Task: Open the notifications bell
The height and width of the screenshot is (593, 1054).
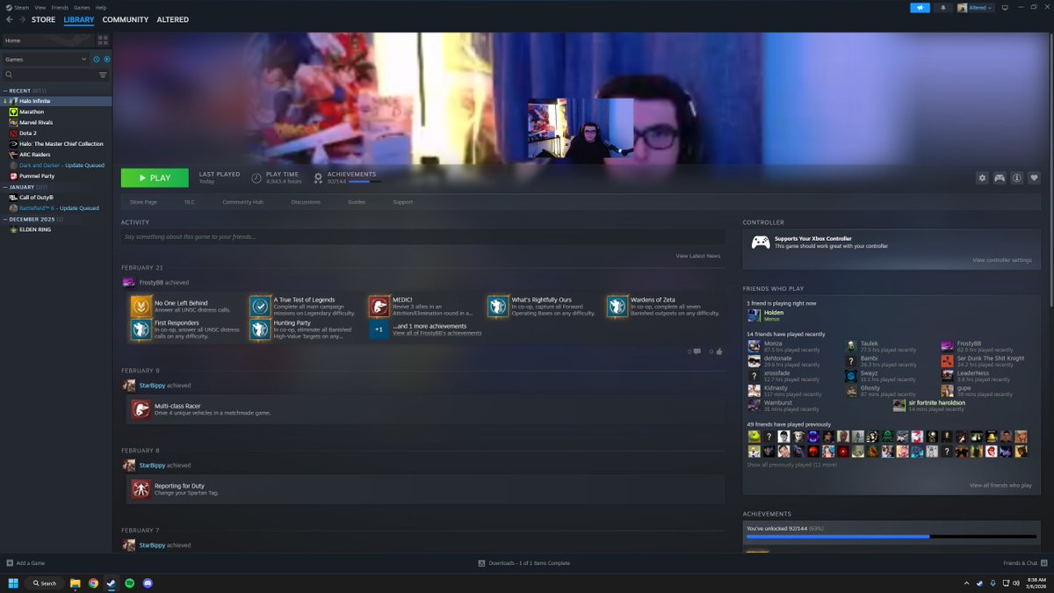Action: pos(943,7)
